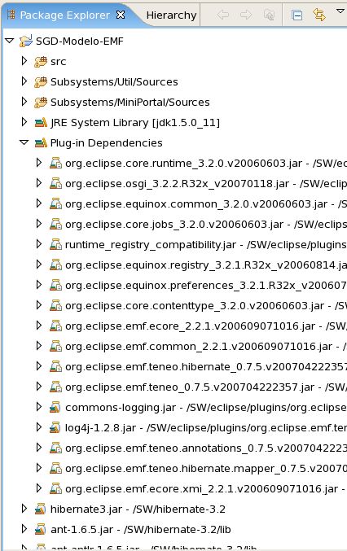Switch to the Hierarchy tab
The image size is (347, 551).
pos(171,15)
